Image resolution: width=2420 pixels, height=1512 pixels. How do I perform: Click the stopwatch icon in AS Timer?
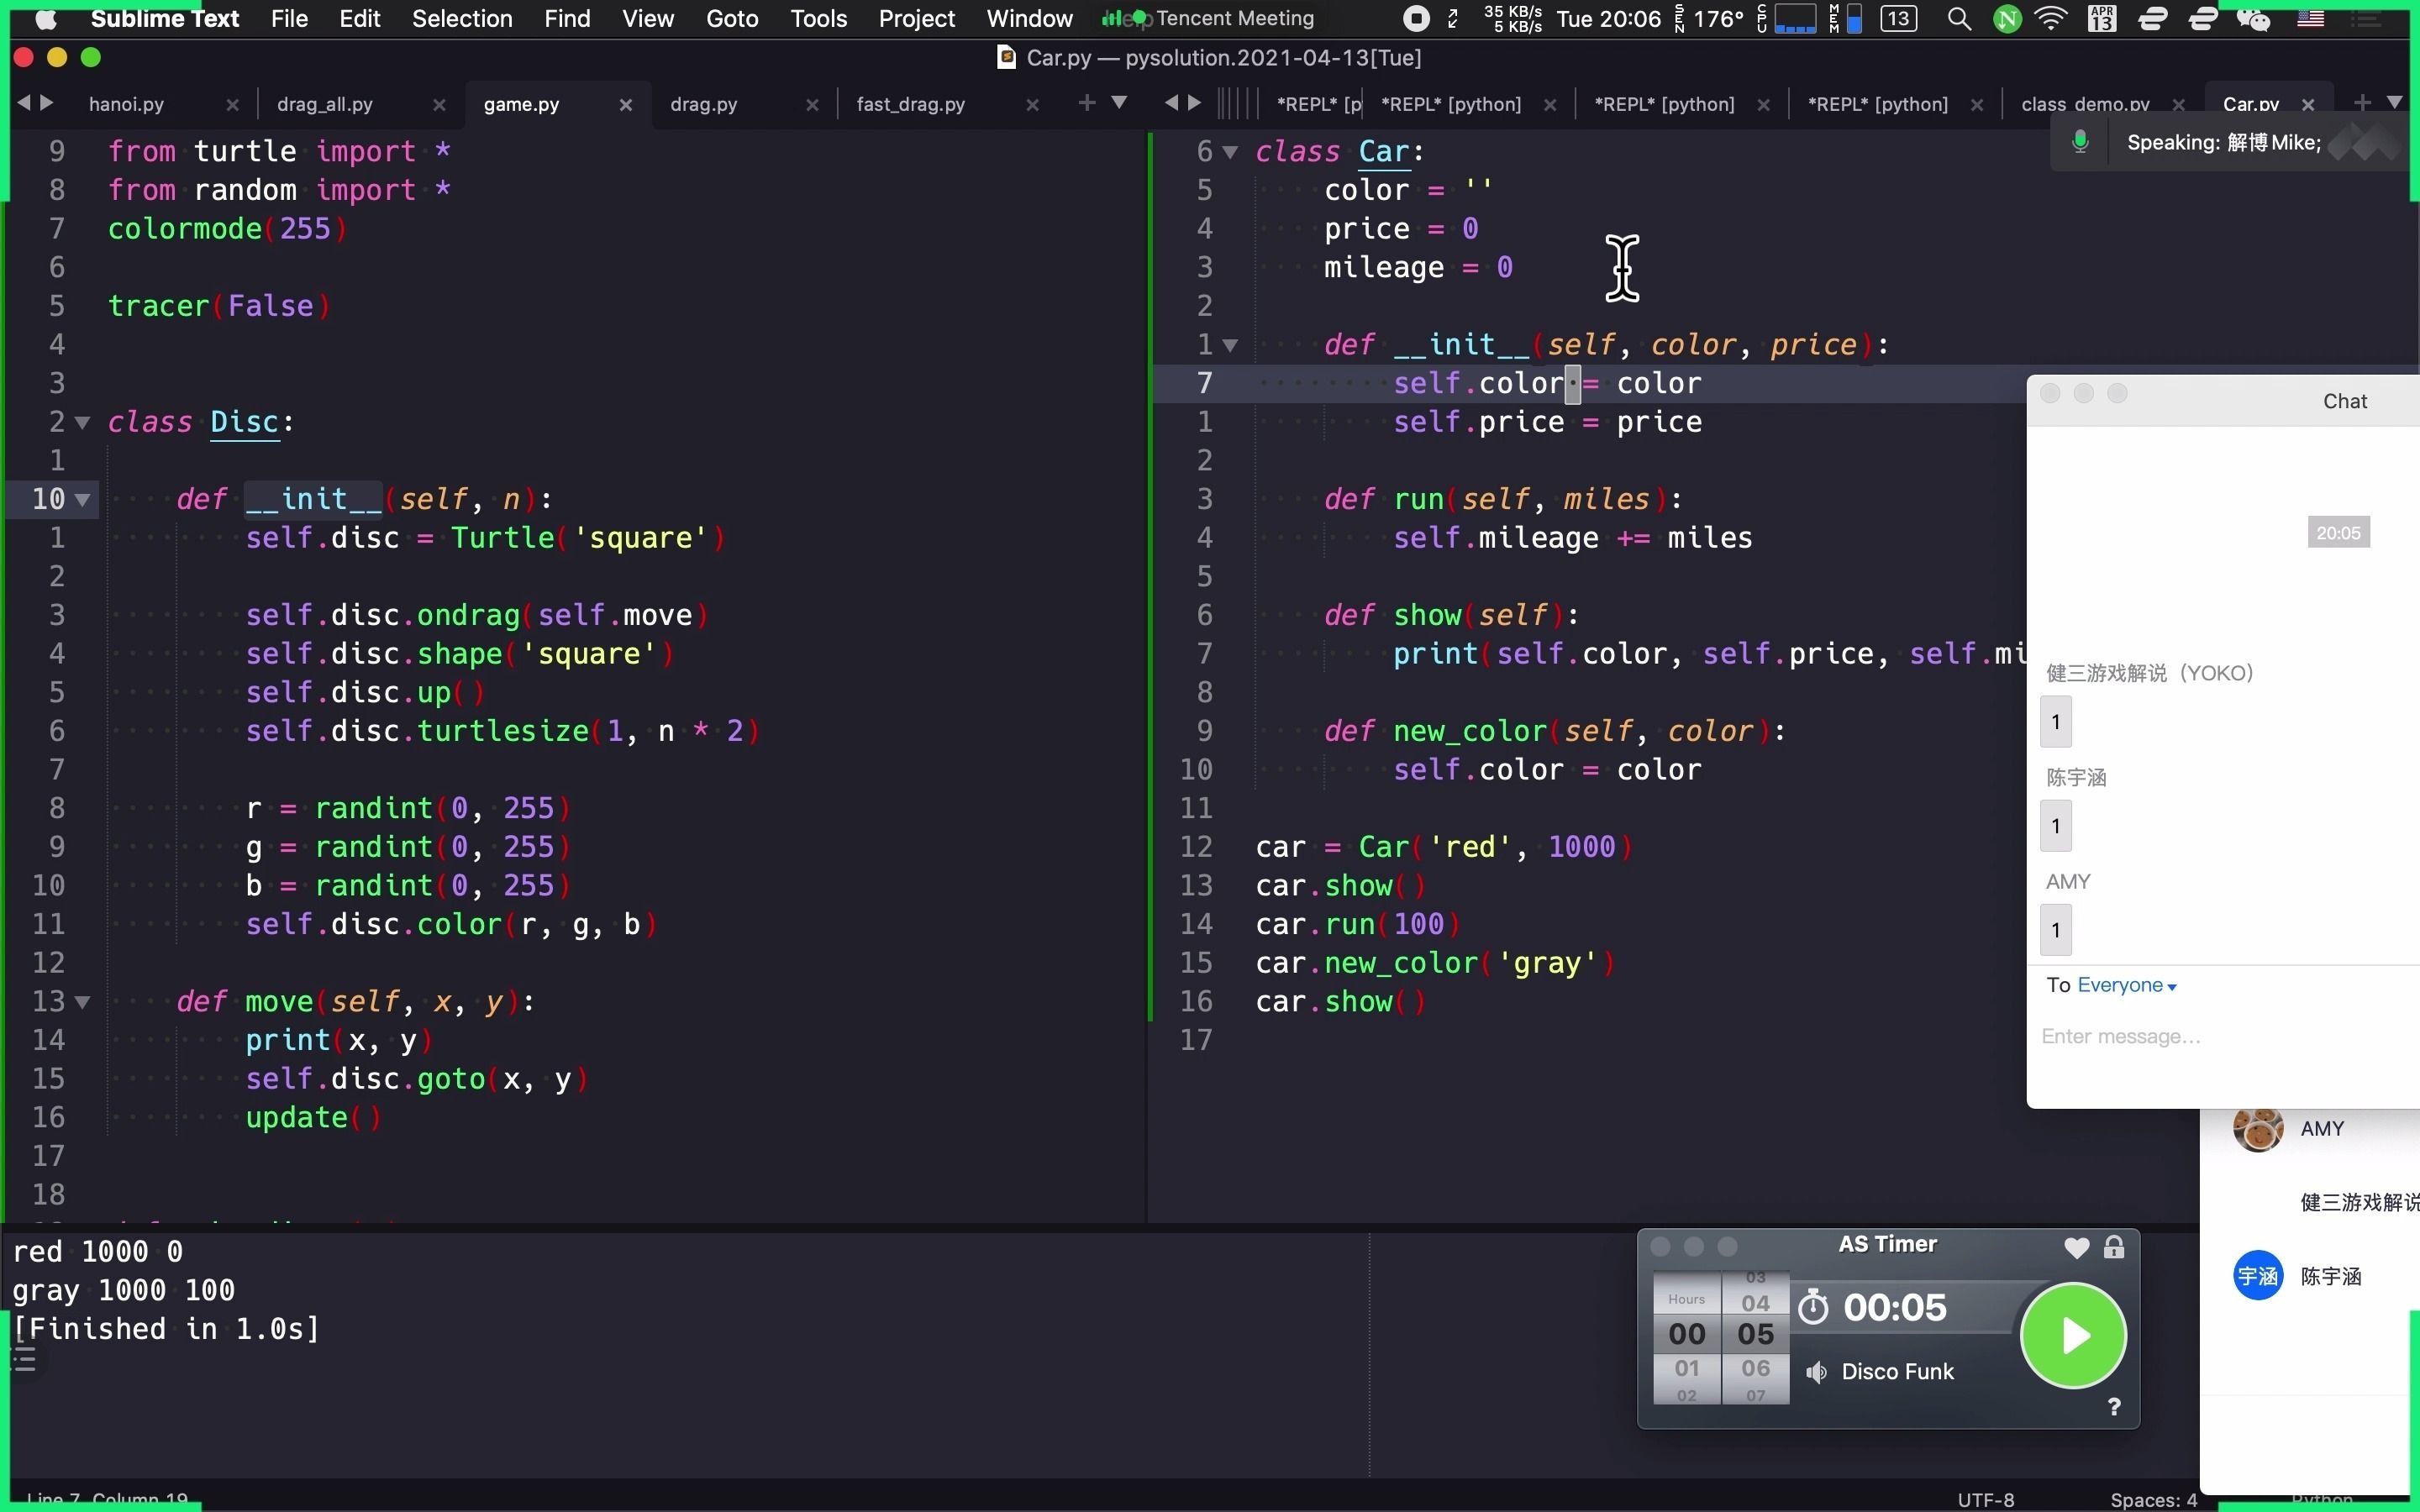click(x=1813, y=1306)
